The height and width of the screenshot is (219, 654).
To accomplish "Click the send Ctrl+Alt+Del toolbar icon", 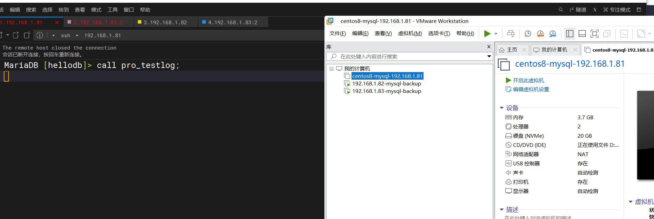I will coord(511,33).
